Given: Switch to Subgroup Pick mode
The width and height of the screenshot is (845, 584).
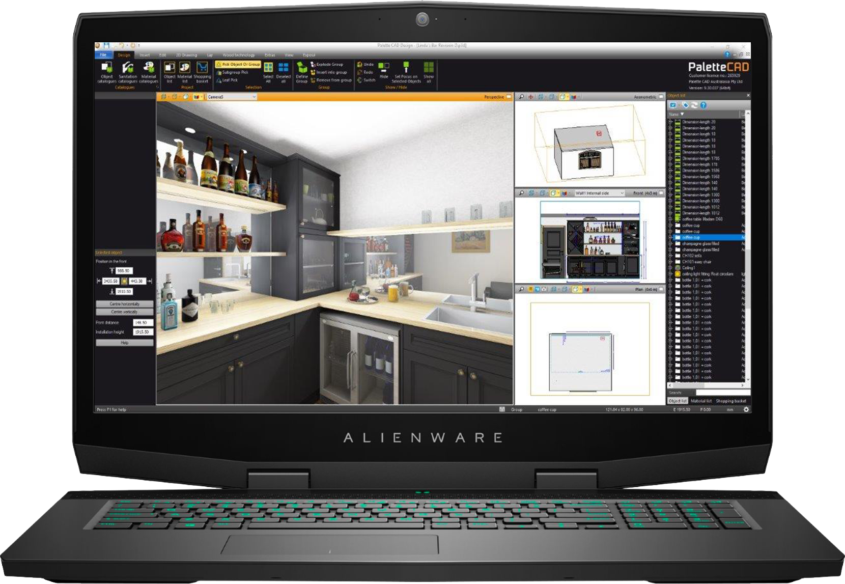Looking at the screenshot, I should click(x=232, y=72).
